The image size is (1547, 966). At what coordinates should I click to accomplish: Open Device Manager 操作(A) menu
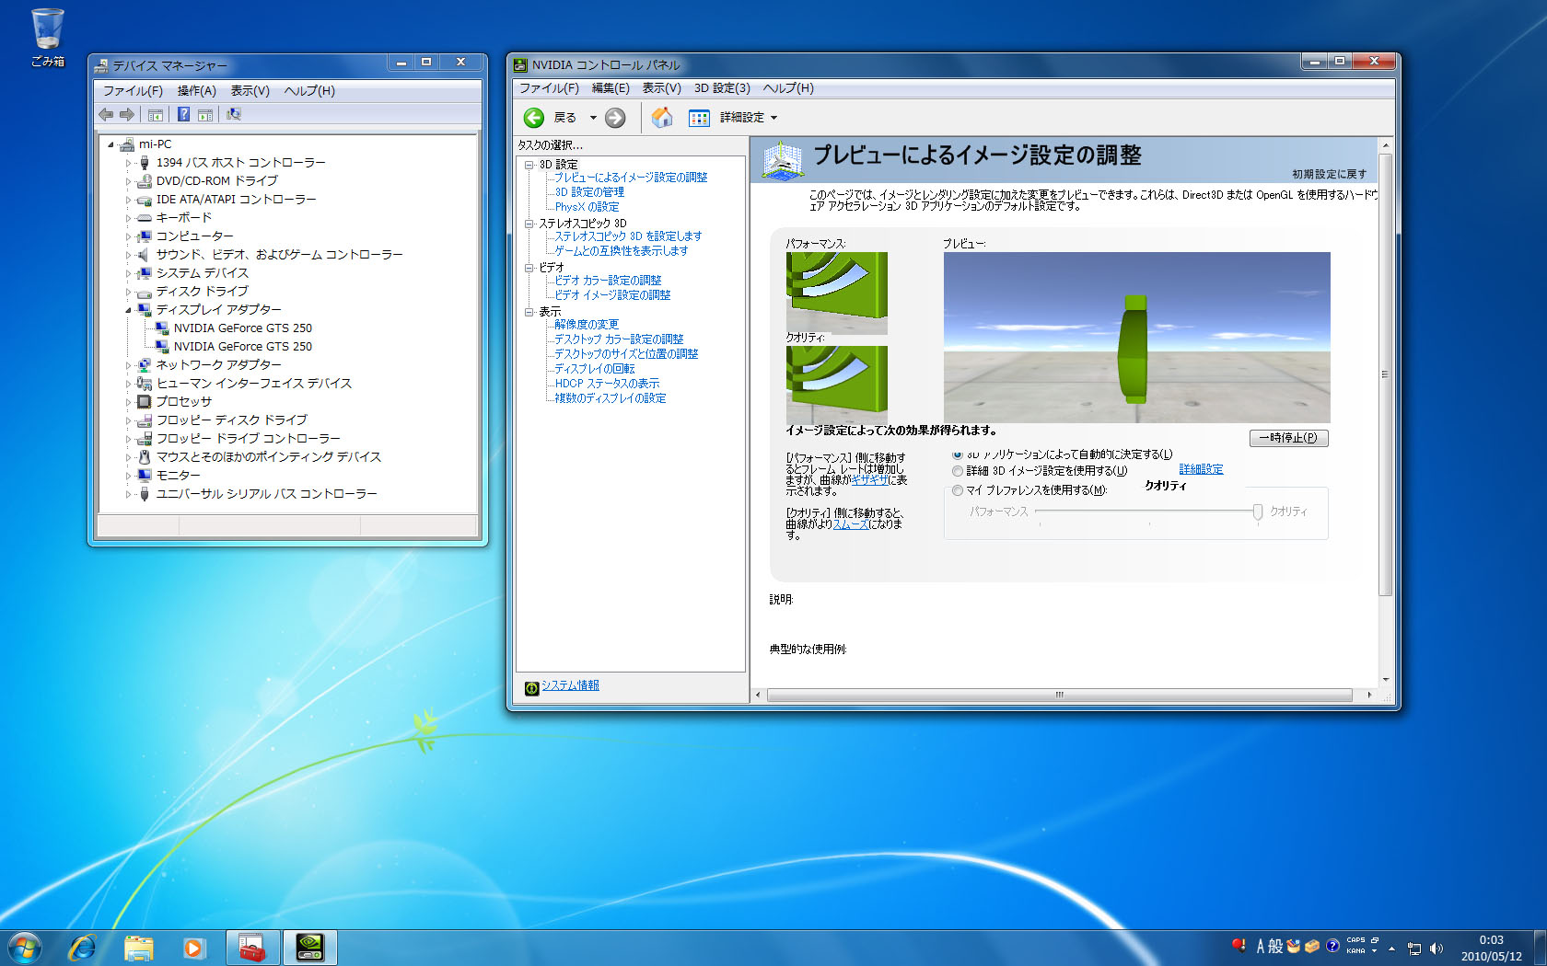tap(196, 91)
